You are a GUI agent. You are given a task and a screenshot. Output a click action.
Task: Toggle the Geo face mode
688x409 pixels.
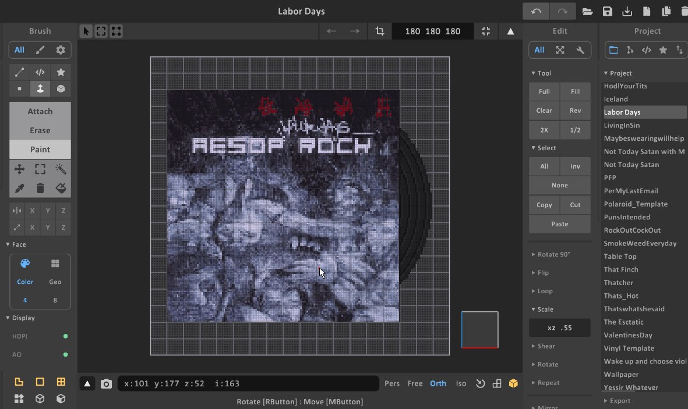point(55,271)
